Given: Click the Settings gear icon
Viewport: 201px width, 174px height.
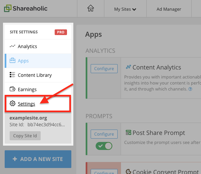Looking at the screenshot, I should pyautogui.click(x=12, y=104).
